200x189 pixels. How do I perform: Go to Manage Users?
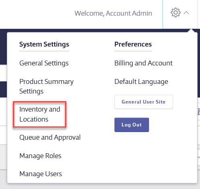click(x=41, y=174)
